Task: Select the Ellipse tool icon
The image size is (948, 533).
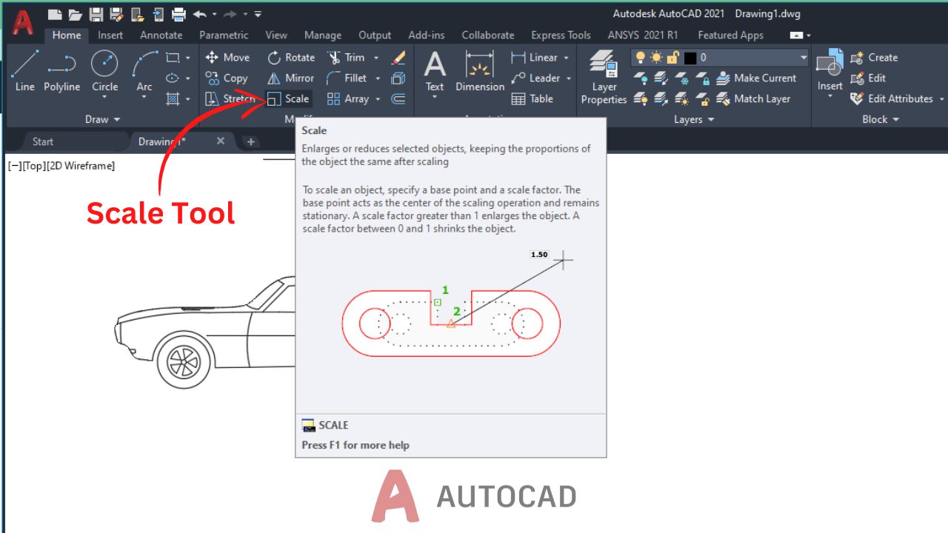Action: click(173, 78)
